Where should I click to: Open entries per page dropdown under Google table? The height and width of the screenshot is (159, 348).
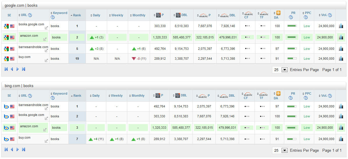pyautogui.click(x=285, y=70)
